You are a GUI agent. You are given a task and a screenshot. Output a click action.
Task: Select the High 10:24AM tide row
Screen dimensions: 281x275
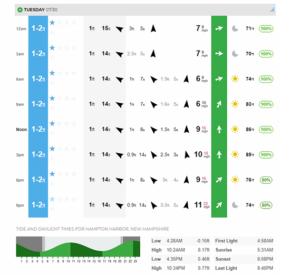(180, 250)
